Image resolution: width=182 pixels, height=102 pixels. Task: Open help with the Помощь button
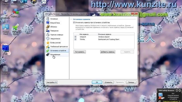(x=131, y=82)
